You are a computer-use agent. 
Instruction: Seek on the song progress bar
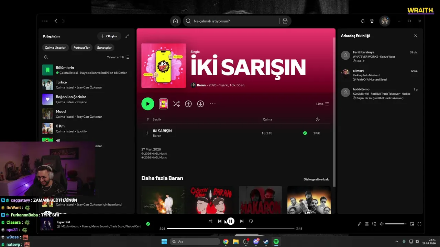[x=231, y=228]
